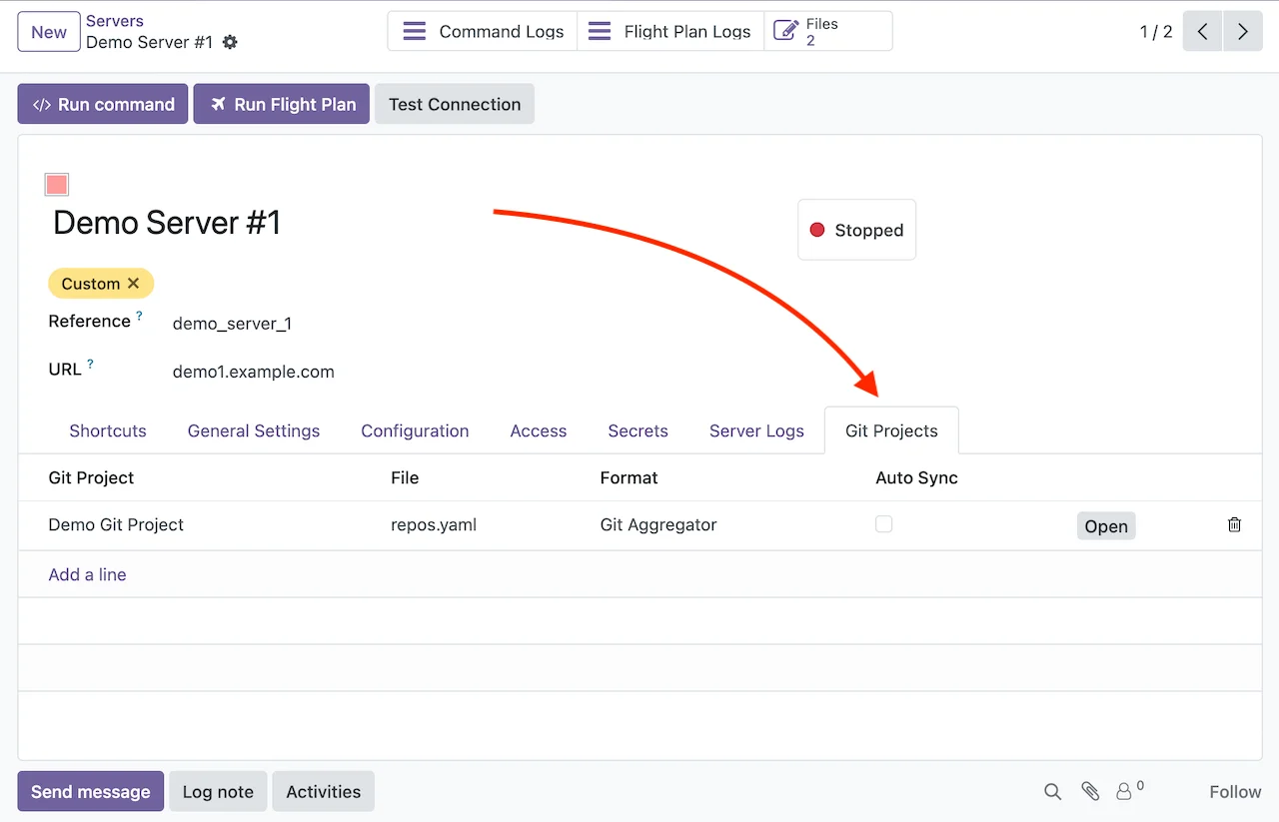Screen dimensions: 1279x822
Task: Delete the Demo Git Project row with trash icon
Action: click(x=1234, y=524)
